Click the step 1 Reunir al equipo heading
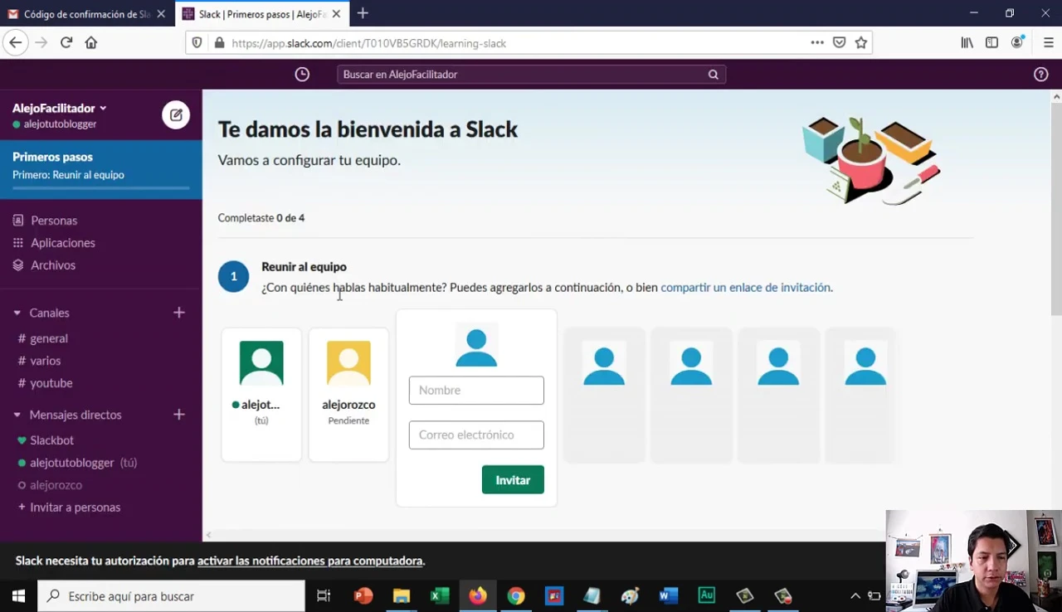This screenshot has width=1062, height=612. click(304, 267)
